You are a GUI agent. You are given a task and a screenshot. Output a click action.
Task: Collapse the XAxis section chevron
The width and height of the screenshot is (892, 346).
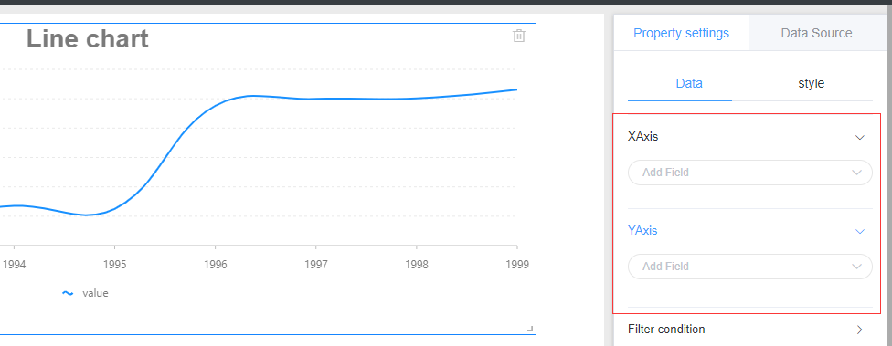(x=860, y=138)
